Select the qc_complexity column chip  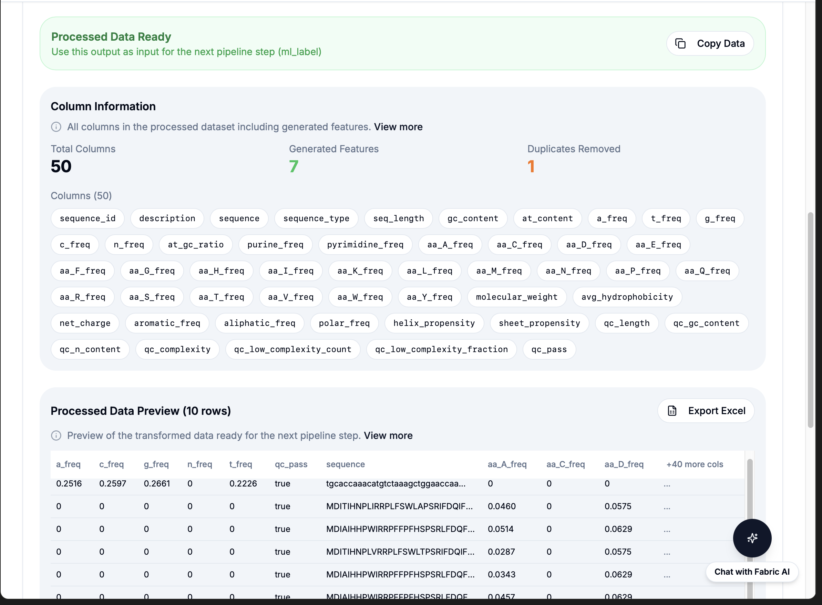tap(177, 349)
